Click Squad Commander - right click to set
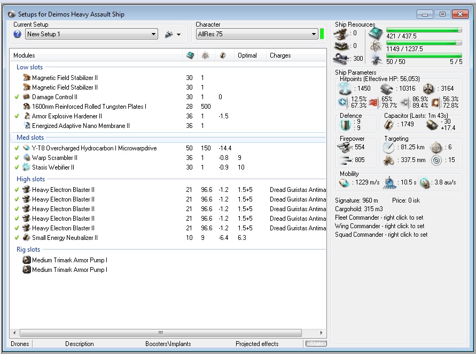 coord(381,235)
